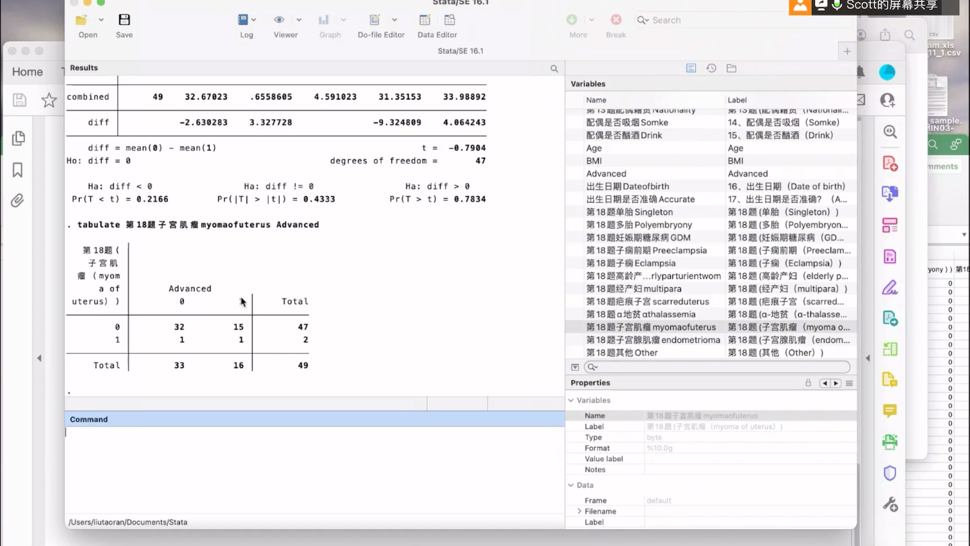This screenshot has height=546, width=970.
Task: Click the Acrobat Create PDF red icon
Action: 890,163
